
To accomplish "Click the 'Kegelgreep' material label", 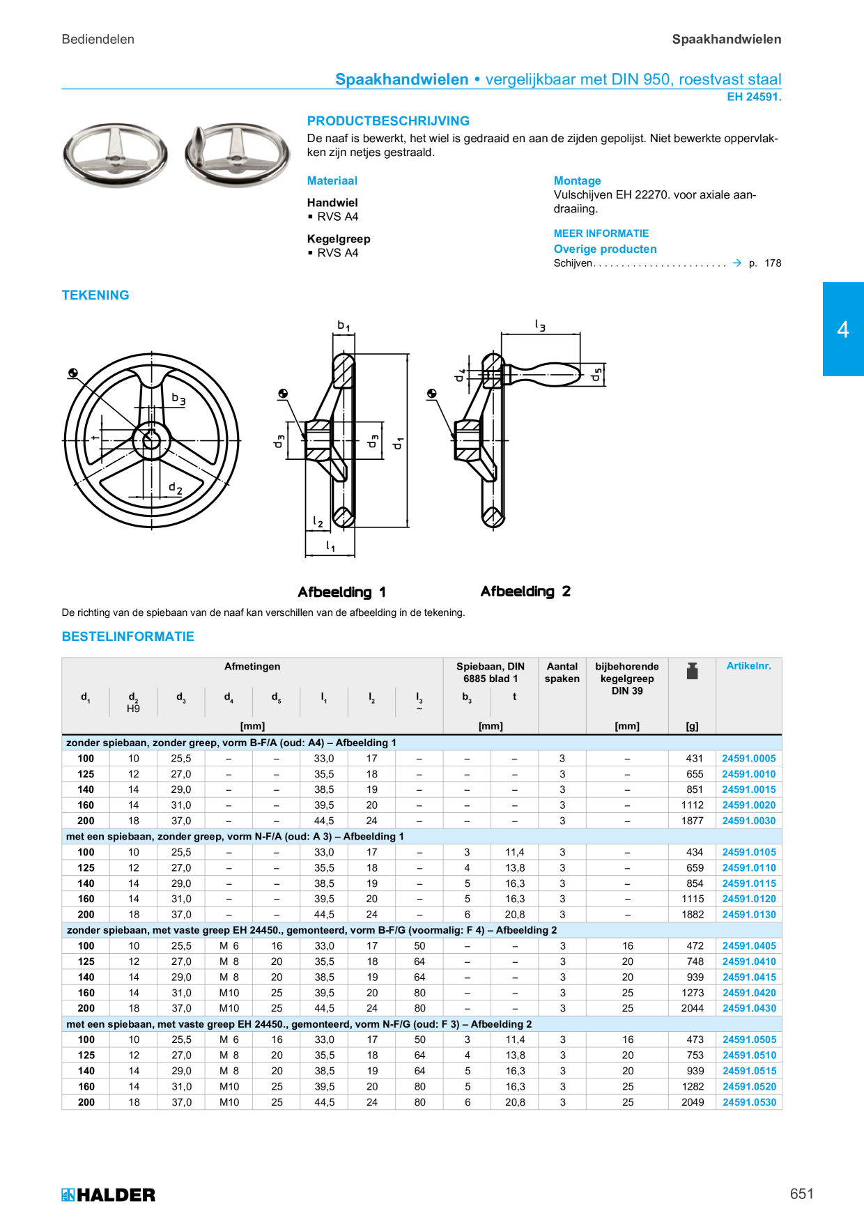I will (x=339, y=239).
